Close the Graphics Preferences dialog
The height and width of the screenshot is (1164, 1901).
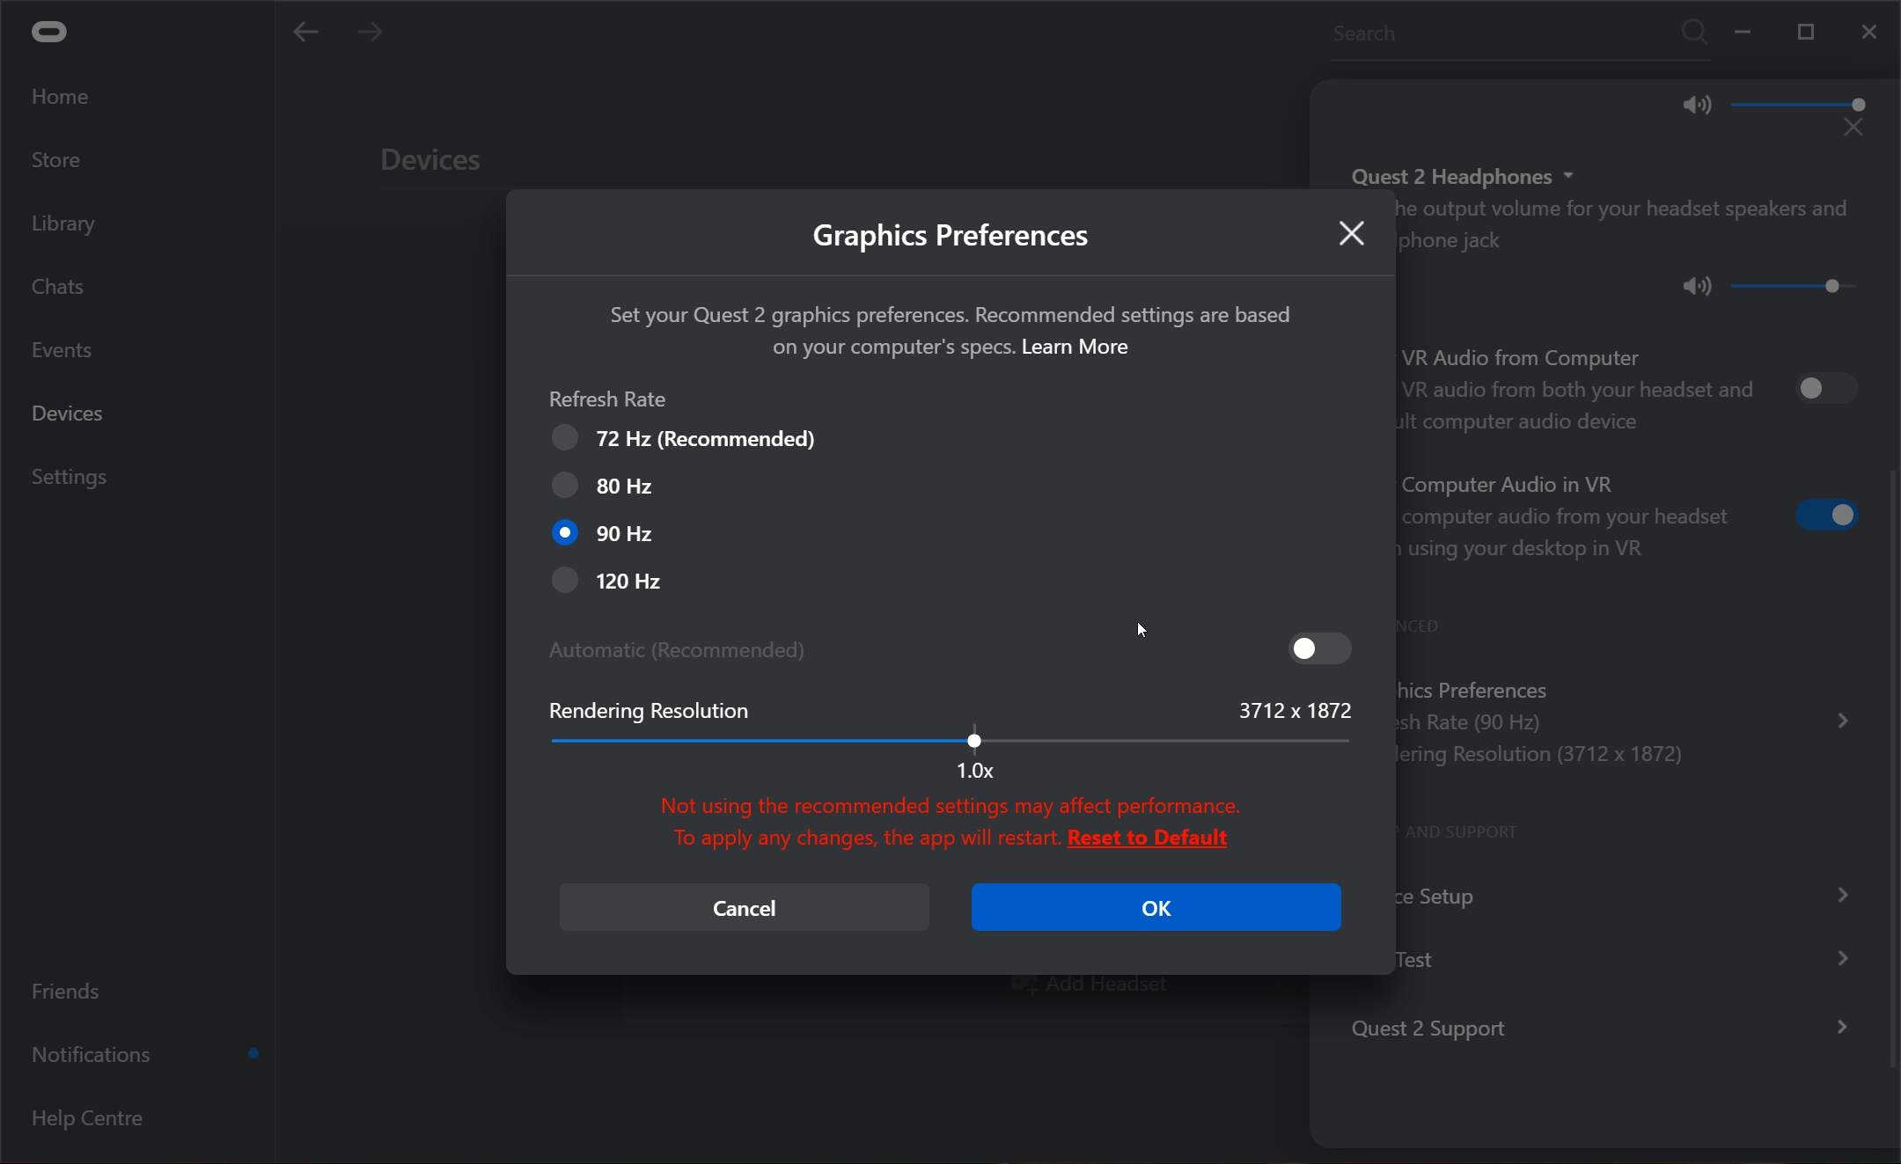[1351, 233]
